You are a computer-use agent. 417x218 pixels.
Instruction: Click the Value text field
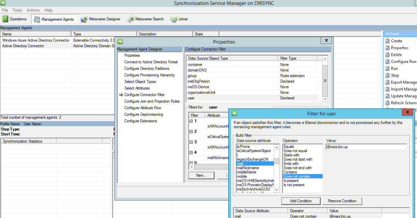pyautogui.click(x=366, y=147)
